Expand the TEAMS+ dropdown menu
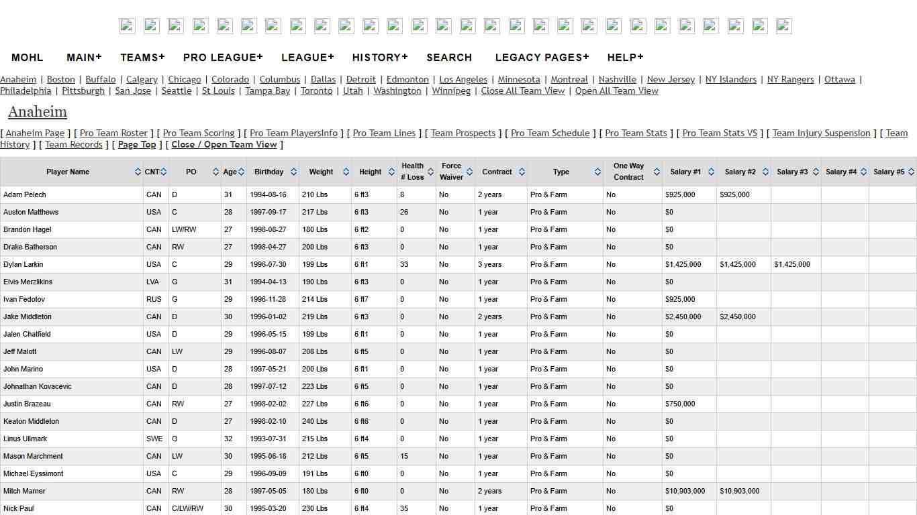The width and height of the screenshot is (917, 515). coord(142,58)
